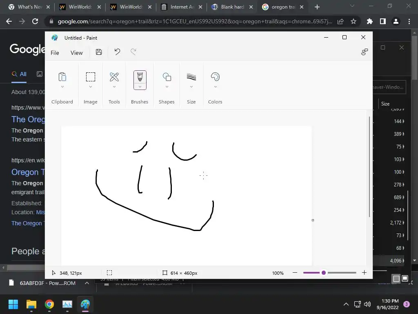Expand download options for the ROM file
This screenshot has width=418, height=314.
click(x=87, y=283)
